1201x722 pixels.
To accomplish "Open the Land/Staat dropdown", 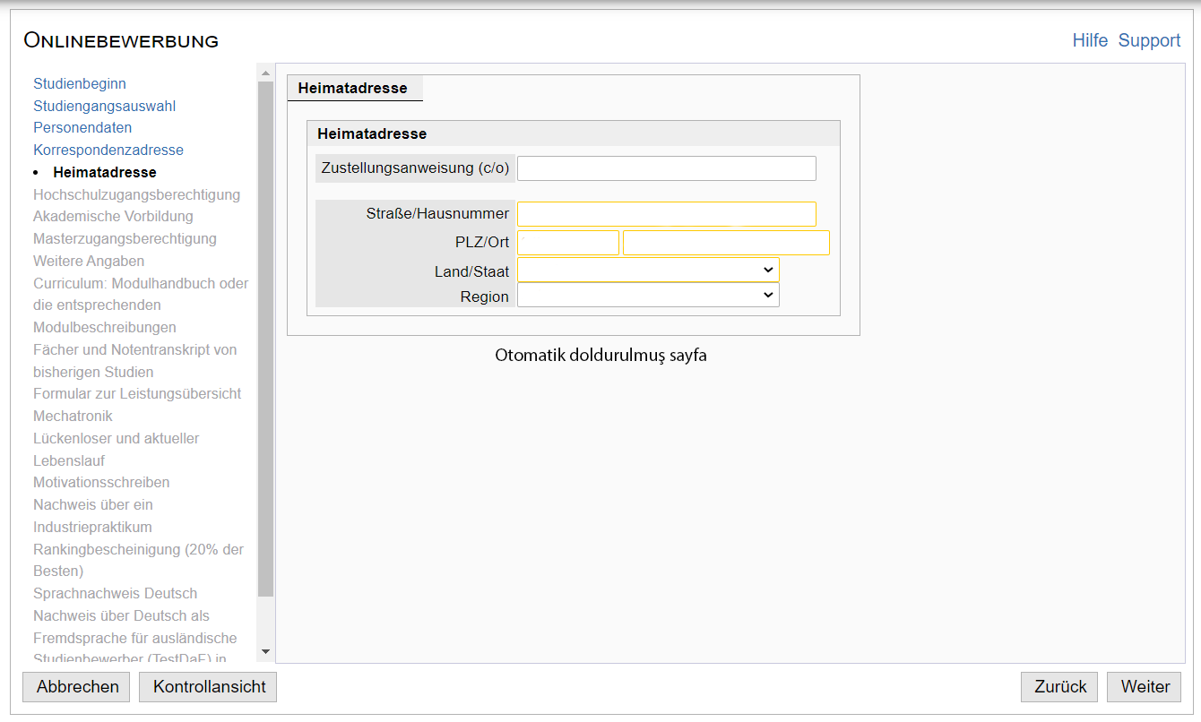I will pyautogui.click(x=648, y=270).
